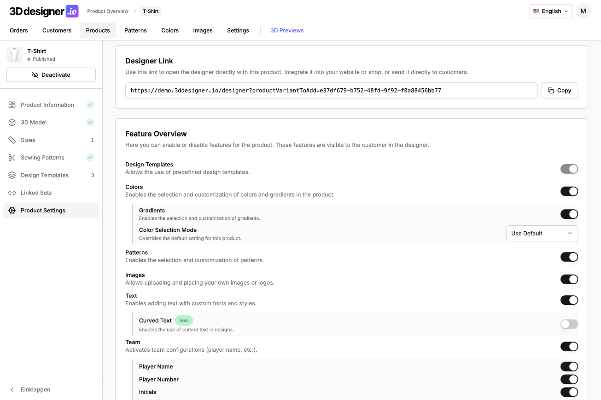Open the Color Selection Mode dropdown
This screenshot has width=601, height=400.
click(542, 234)
